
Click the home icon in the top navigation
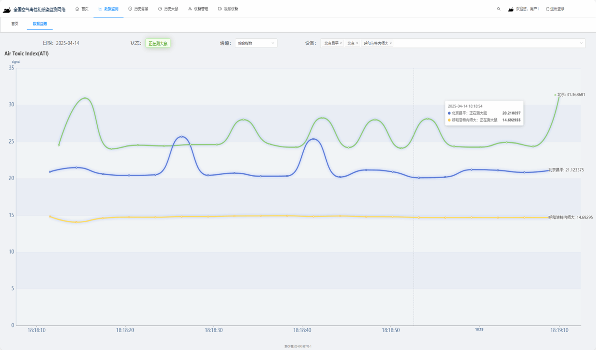click(77, 9)
